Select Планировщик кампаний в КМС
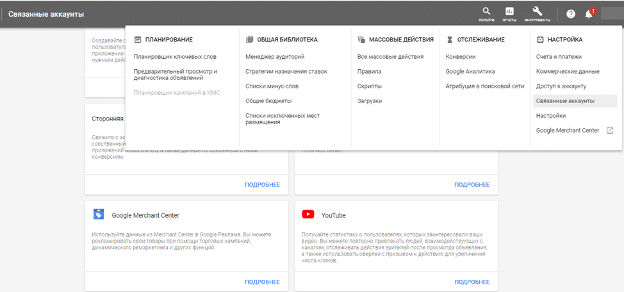This screenshot has height=292, width=624. point(177,93)
